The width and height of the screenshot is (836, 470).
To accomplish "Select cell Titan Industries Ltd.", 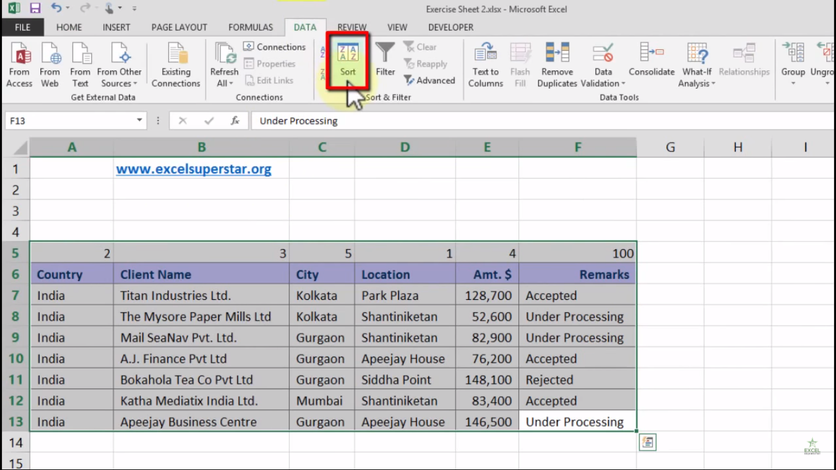I will (201, 296).
